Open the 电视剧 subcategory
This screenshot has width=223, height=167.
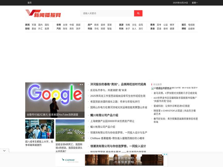click(191, 25)
